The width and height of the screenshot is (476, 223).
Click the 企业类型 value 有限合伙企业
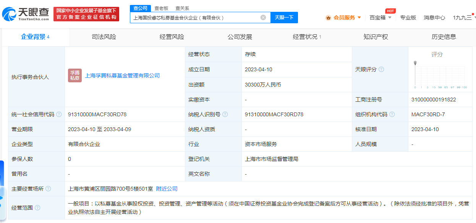(84, 144)
